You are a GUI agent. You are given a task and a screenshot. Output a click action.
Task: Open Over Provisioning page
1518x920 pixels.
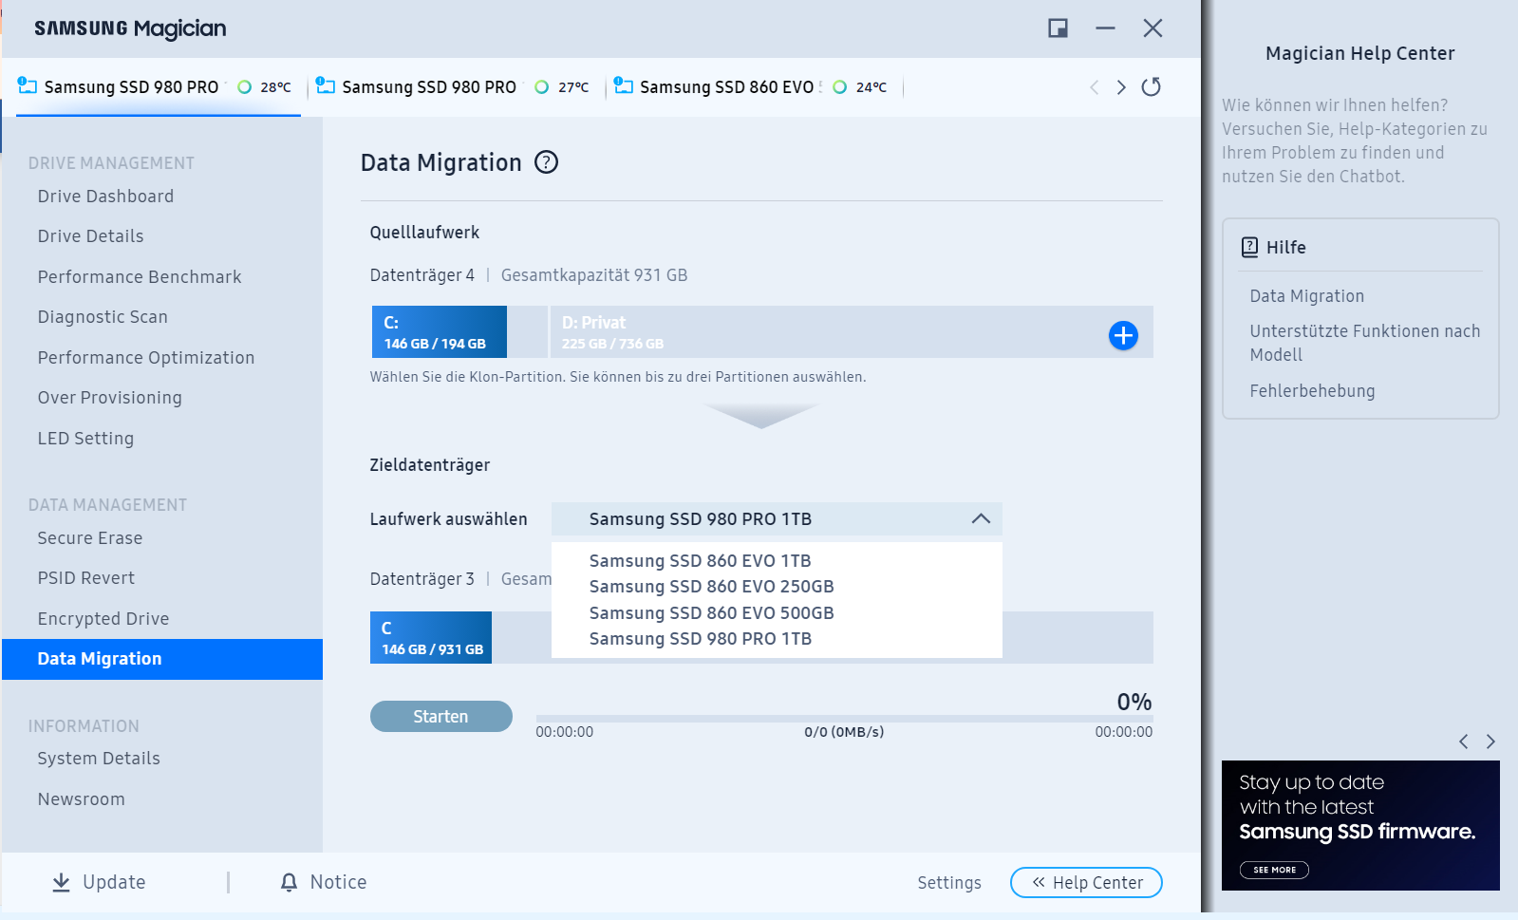109,398
